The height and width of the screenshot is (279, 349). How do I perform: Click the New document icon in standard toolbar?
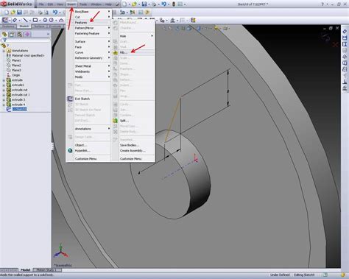(x=7, y=12)
